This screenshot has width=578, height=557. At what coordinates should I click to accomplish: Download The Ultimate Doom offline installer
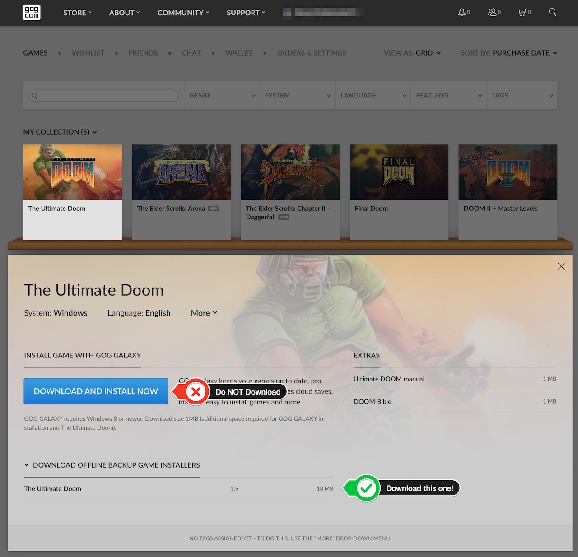point(179,488)
